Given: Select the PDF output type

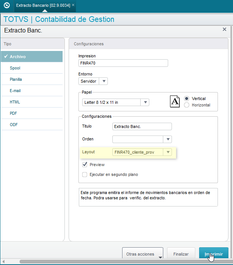Looking at the screenshot, I should pos(32,113).
